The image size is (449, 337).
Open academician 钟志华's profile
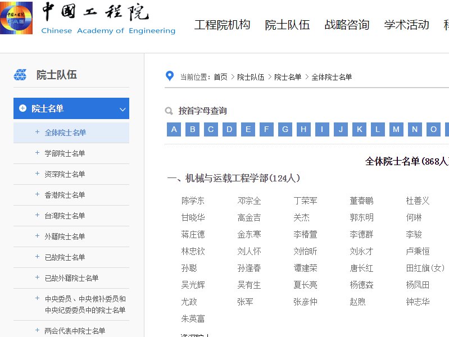[x=418, y=302]
